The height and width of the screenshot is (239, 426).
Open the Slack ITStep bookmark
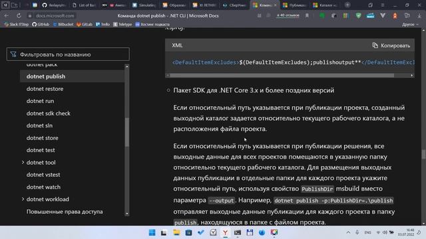click(x=17, y=25)
